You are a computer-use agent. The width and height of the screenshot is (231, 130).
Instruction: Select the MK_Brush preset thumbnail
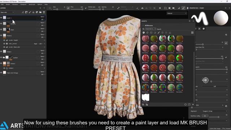tap(145, 97)
